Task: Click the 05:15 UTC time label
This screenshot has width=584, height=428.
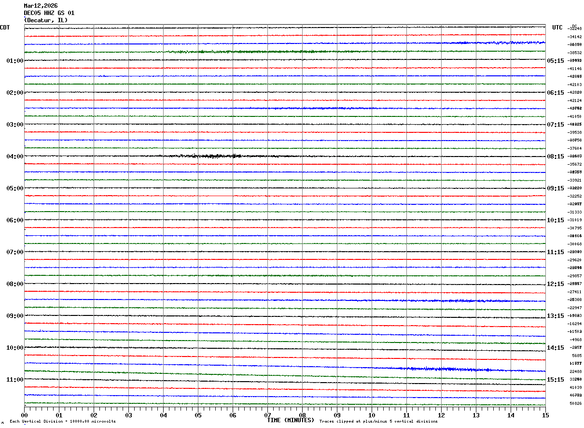Action: coord(556,61)
